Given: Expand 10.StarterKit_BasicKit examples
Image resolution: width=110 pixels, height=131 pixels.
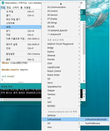Looking at the screenshot, I should click(x=61, y=30).
